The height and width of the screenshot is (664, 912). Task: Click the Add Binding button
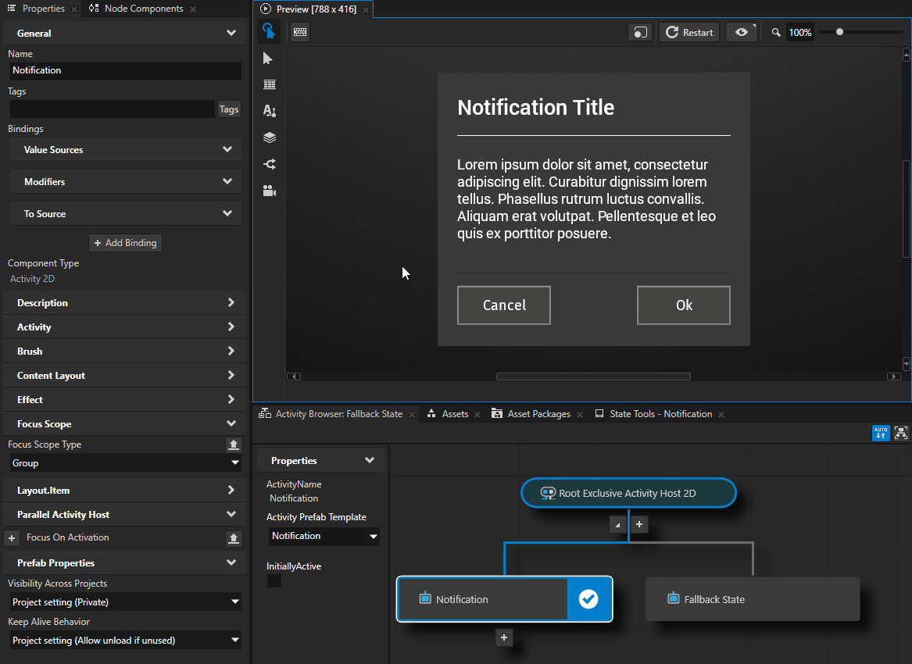[125, 243]
